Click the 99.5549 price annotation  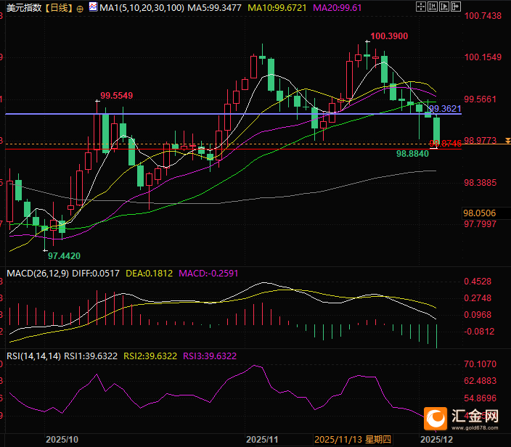[116, 95]
